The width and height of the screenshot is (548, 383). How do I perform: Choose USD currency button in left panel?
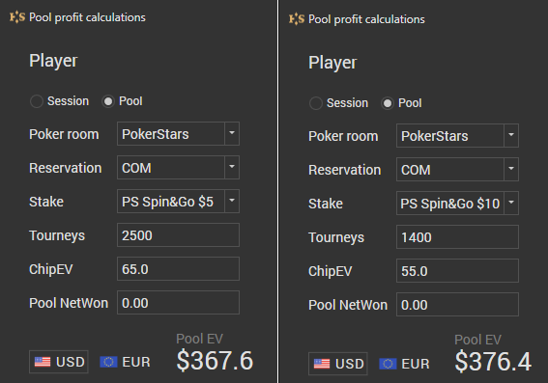(59, 362)
